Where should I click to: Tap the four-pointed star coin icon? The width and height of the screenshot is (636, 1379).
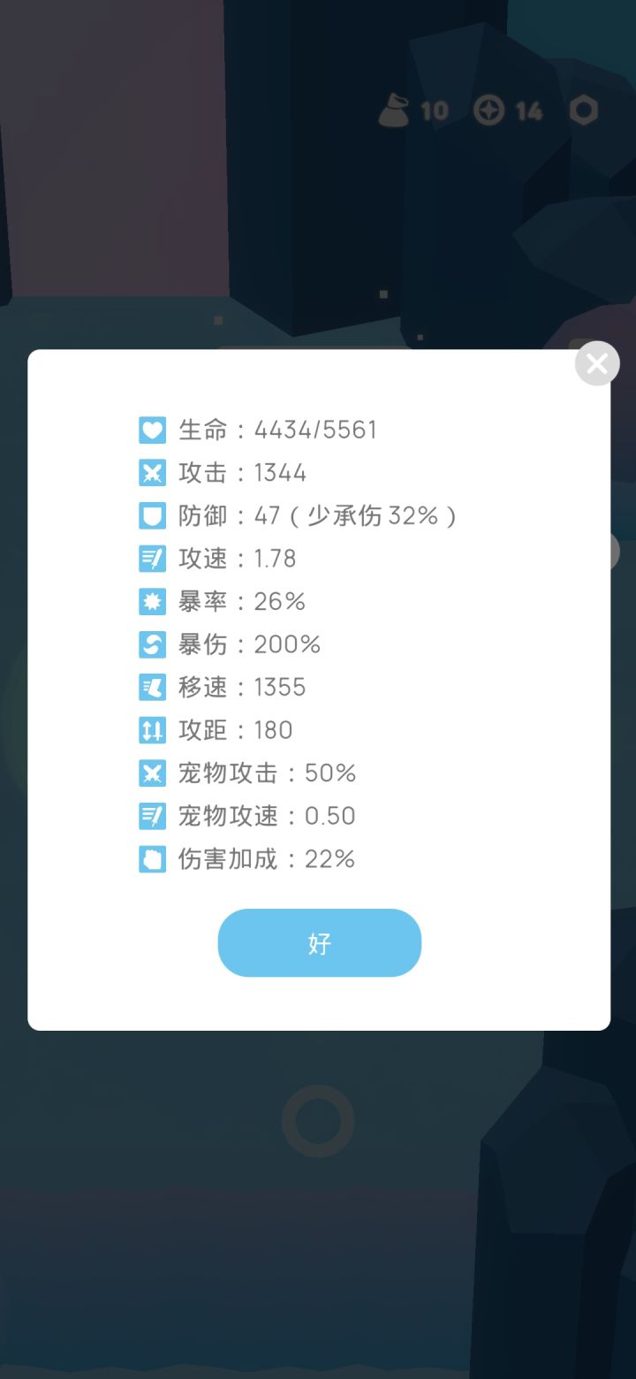[490, 110]
